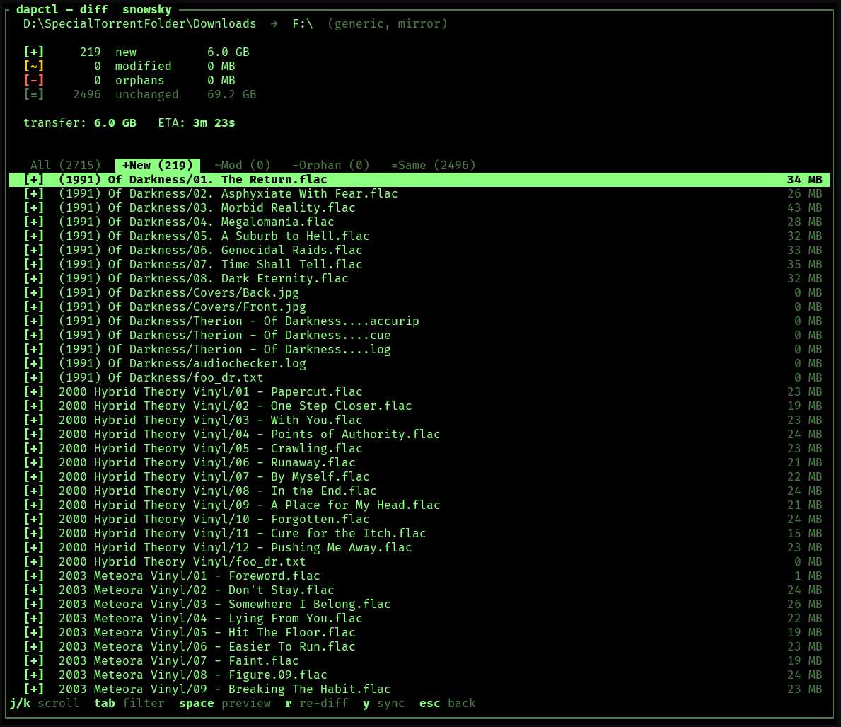The width and height of the screenshot is (841, 727).
Task: Select the +New (219) filter tab
Action: coord(158,166)
